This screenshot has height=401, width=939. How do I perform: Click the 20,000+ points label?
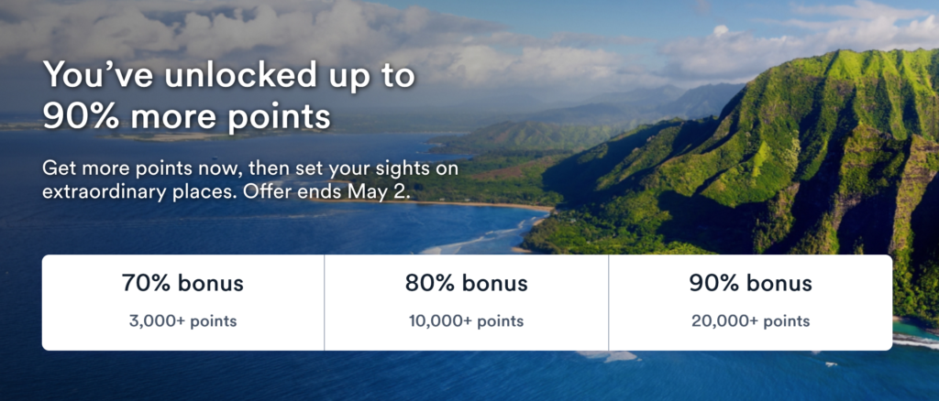[750, 321]
